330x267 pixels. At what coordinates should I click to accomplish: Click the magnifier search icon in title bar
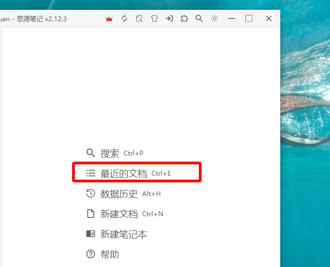[199, 19]
